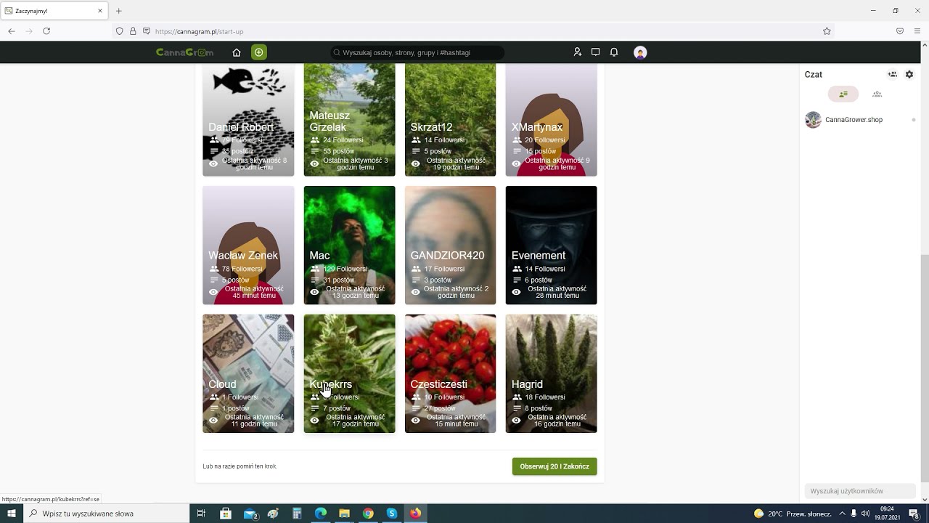View site security lock icon
929x523 pixels.
pos(133,31)
